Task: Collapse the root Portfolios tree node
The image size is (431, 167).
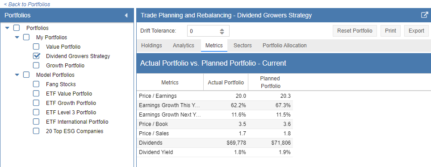Action: pos(8,28)
